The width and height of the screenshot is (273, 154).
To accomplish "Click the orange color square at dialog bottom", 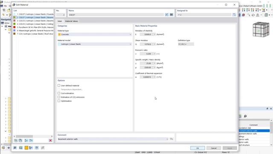I will [26, 148].
